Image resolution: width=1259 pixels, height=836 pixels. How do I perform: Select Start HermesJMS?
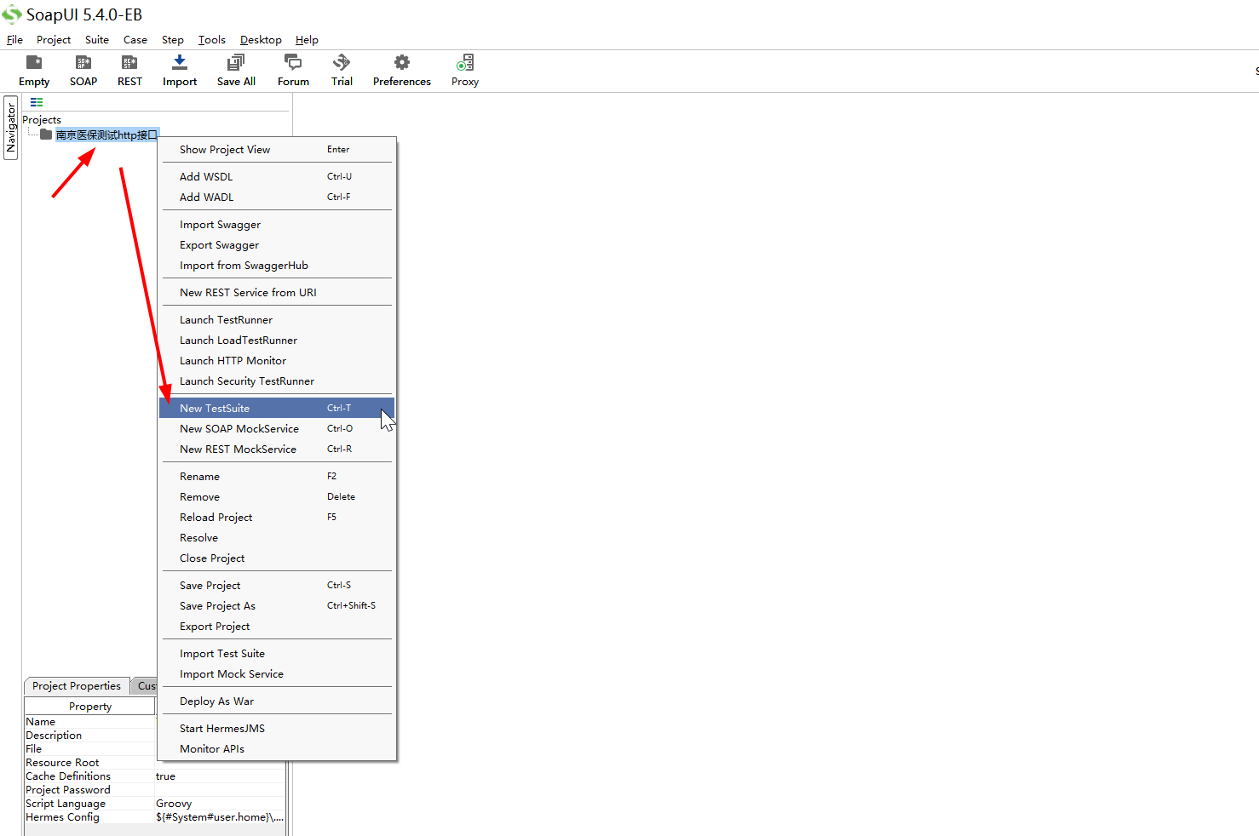pos(277,728)
